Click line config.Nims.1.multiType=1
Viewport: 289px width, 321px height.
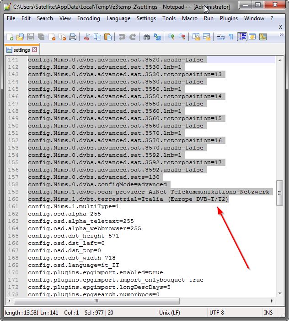[74, 206]
